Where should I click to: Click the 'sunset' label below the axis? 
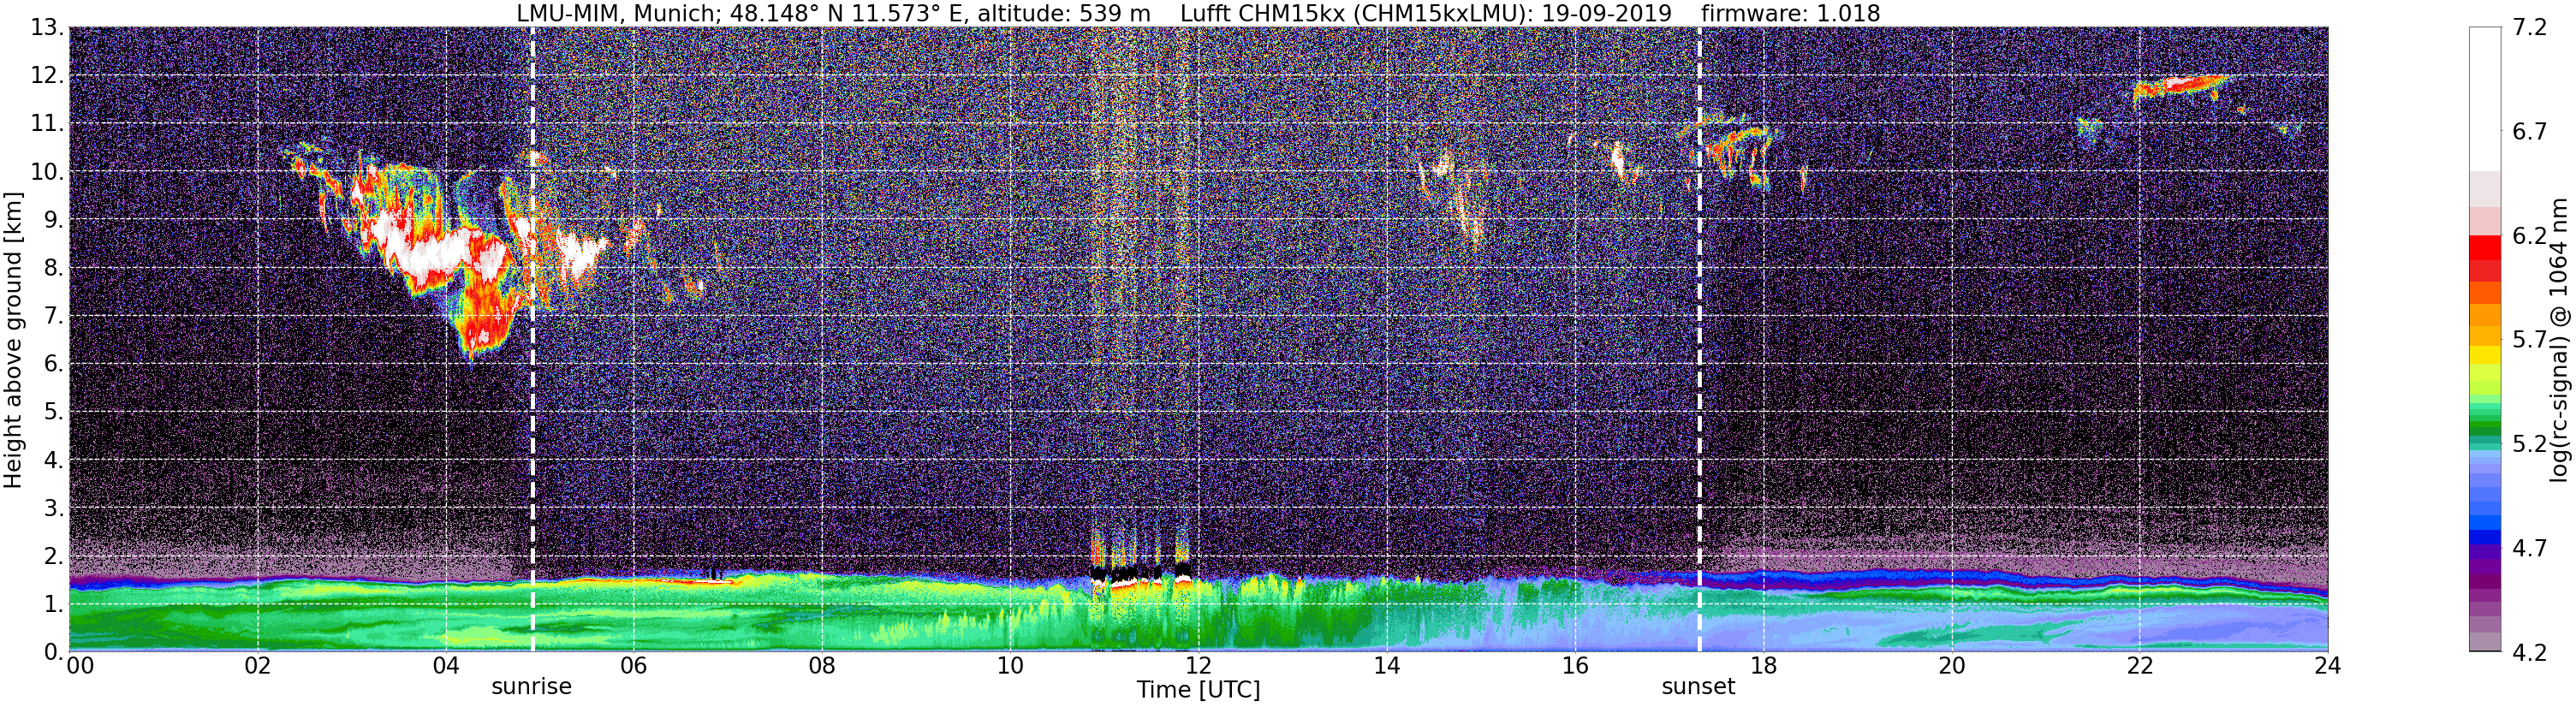1698,687
